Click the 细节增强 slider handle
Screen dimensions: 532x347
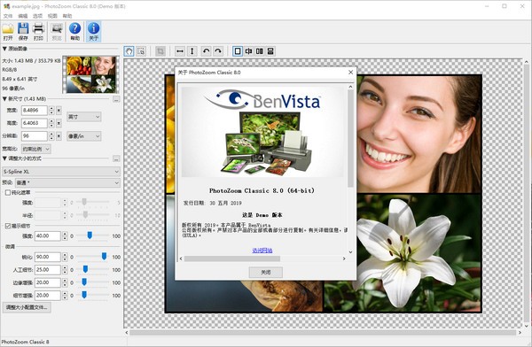point(84,295)
